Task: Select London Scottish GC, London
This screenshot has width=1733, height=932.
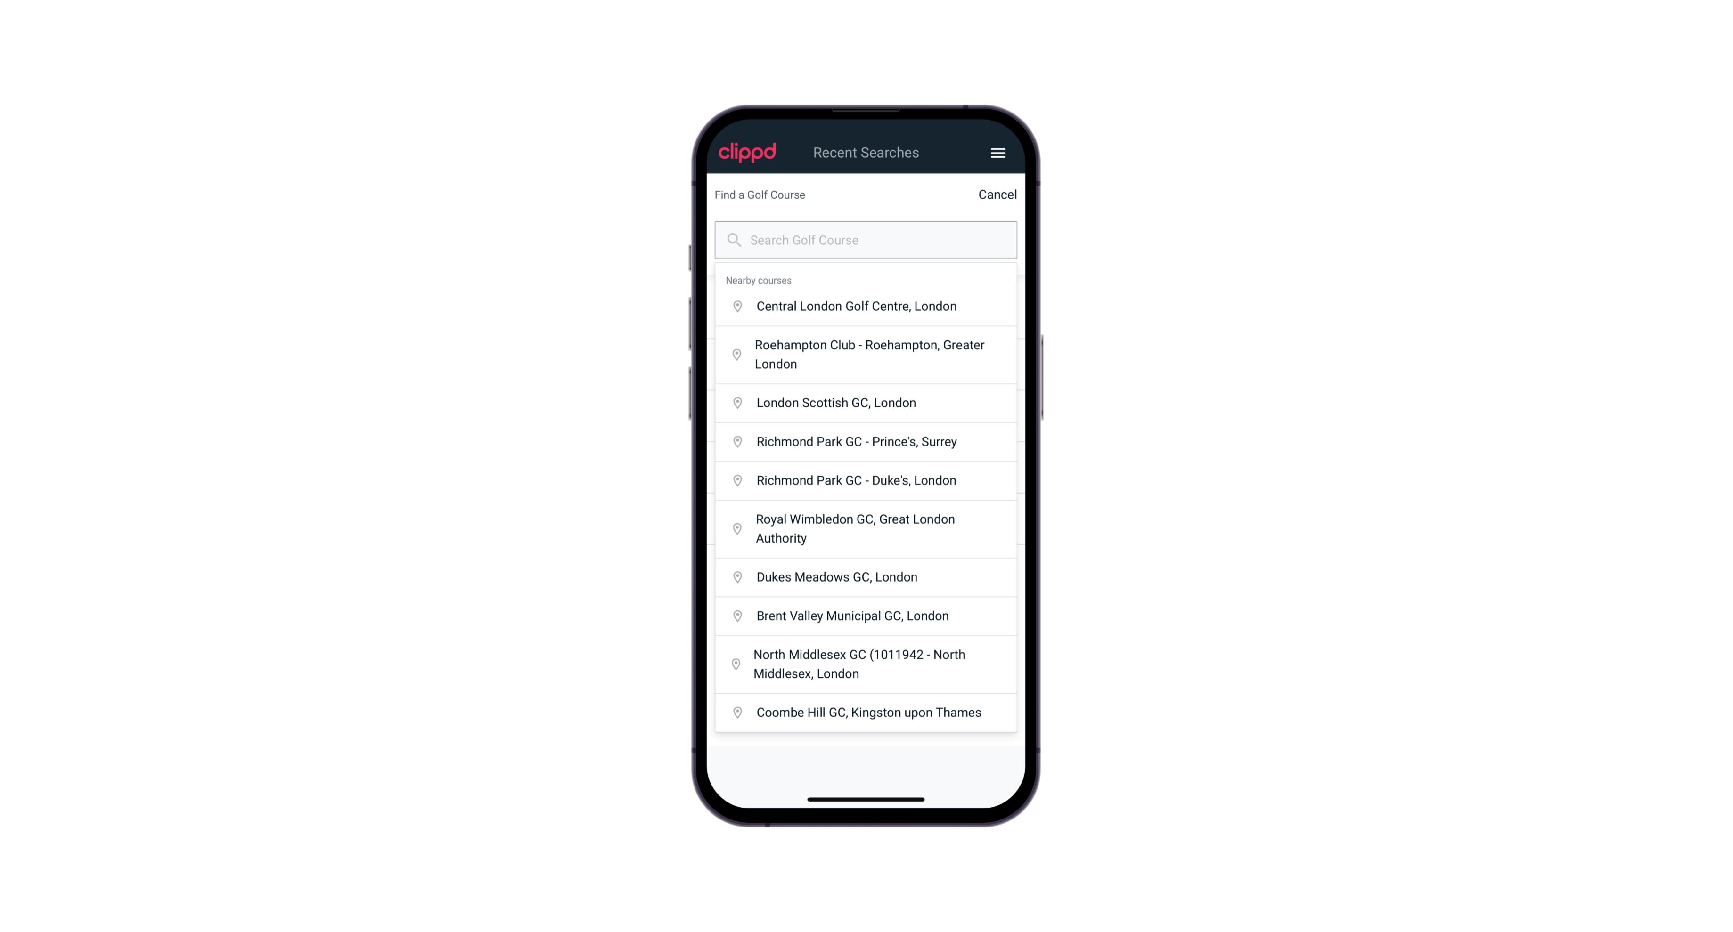Action: (x=866, y=403)
